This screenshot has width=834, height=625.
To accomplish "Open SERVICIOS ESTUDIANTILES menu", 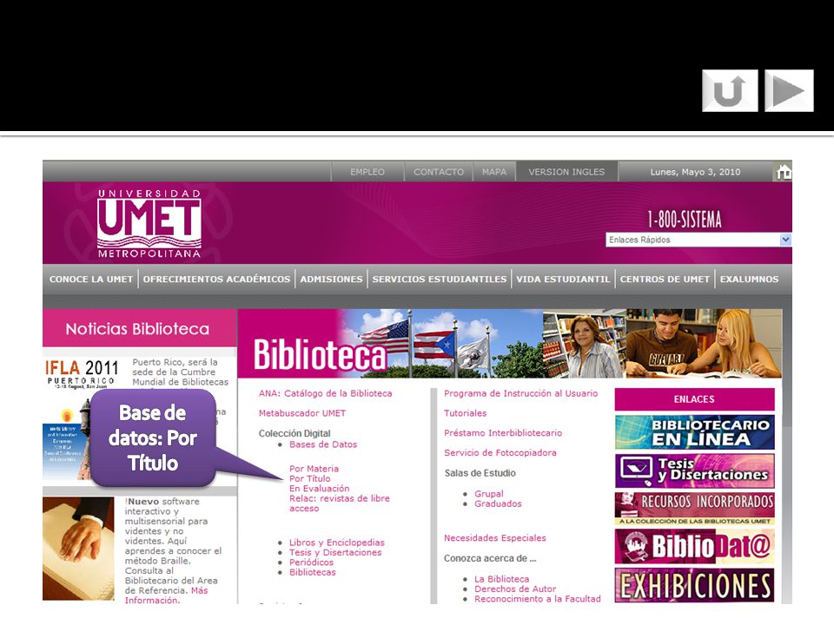I will (x=440, y=279).
